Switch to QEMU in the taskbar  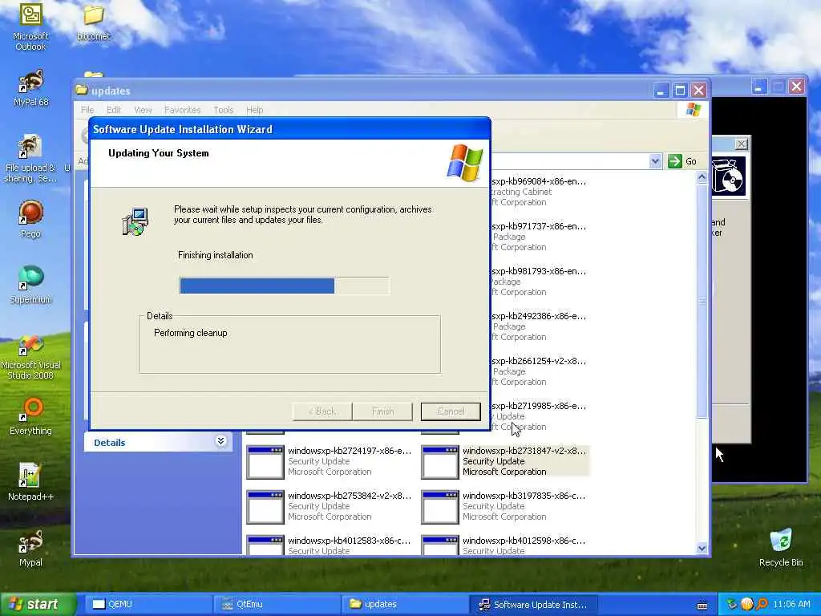coord(147,605)
